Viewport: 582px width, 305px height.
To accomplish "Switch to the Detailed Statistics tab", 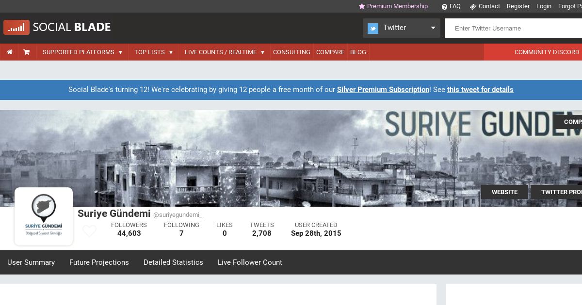I will coord(173,262).
